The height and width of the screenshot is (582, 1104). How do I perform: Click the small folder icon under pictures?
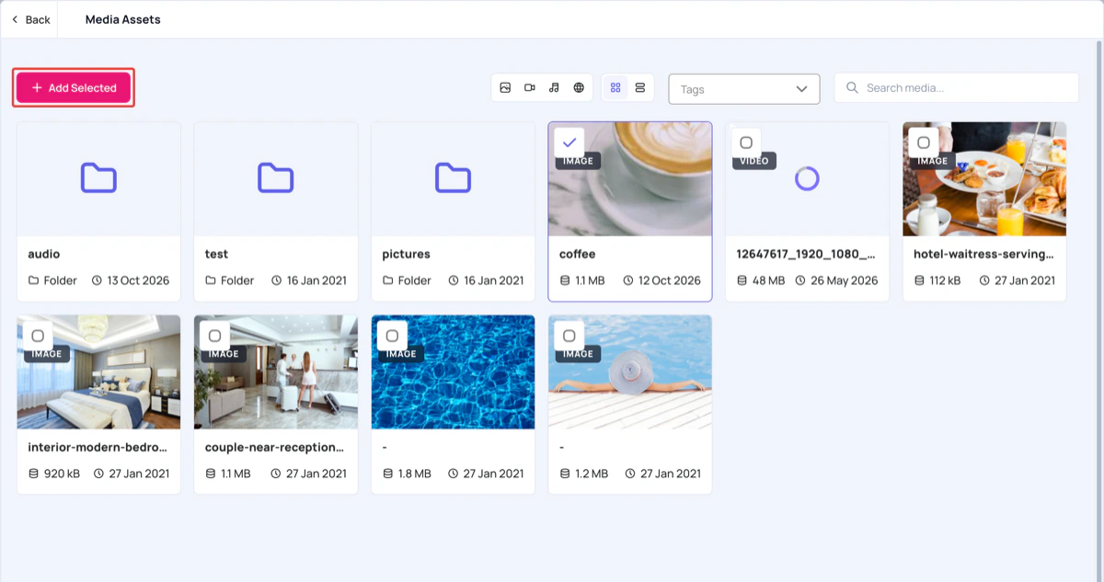point(387,280)
